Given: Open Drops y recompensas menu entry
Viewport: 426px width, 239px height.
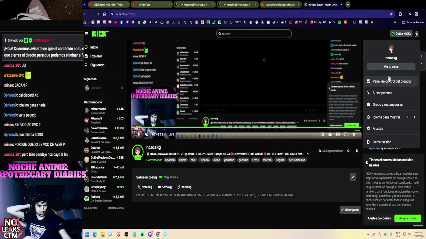Looking at the screenshot, I should click(391, 105).
